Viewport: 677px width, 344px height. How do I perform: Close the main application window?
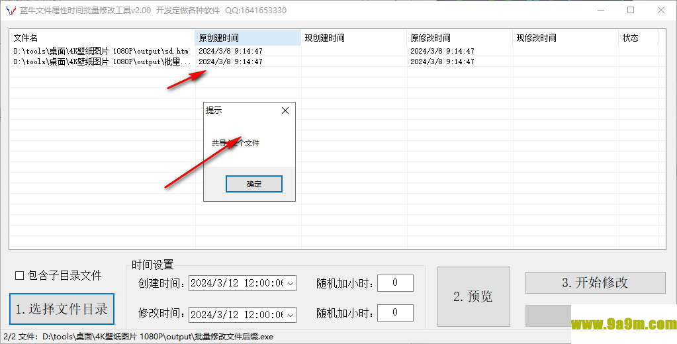pyautogui.click(x=661, y=10)
